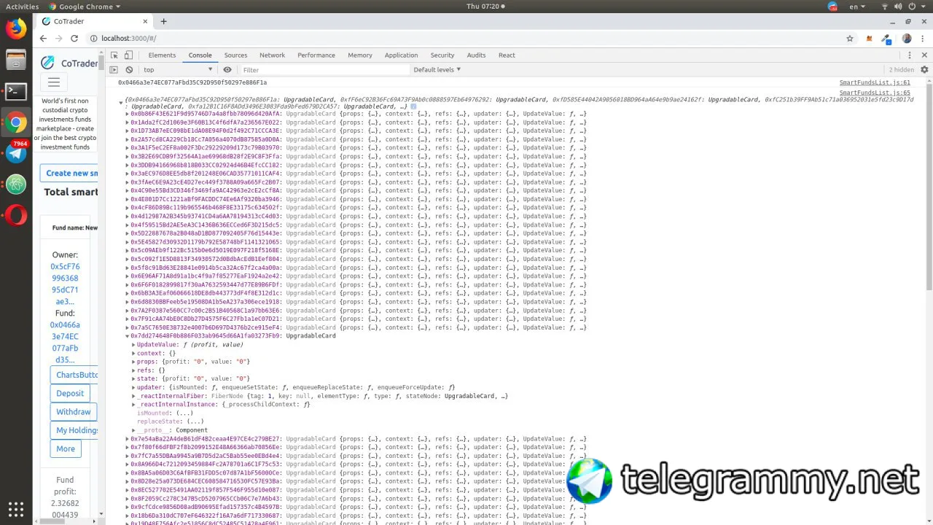The image size is (933, 525).
Task: Click the Deposit button
Action: point(70,393)
